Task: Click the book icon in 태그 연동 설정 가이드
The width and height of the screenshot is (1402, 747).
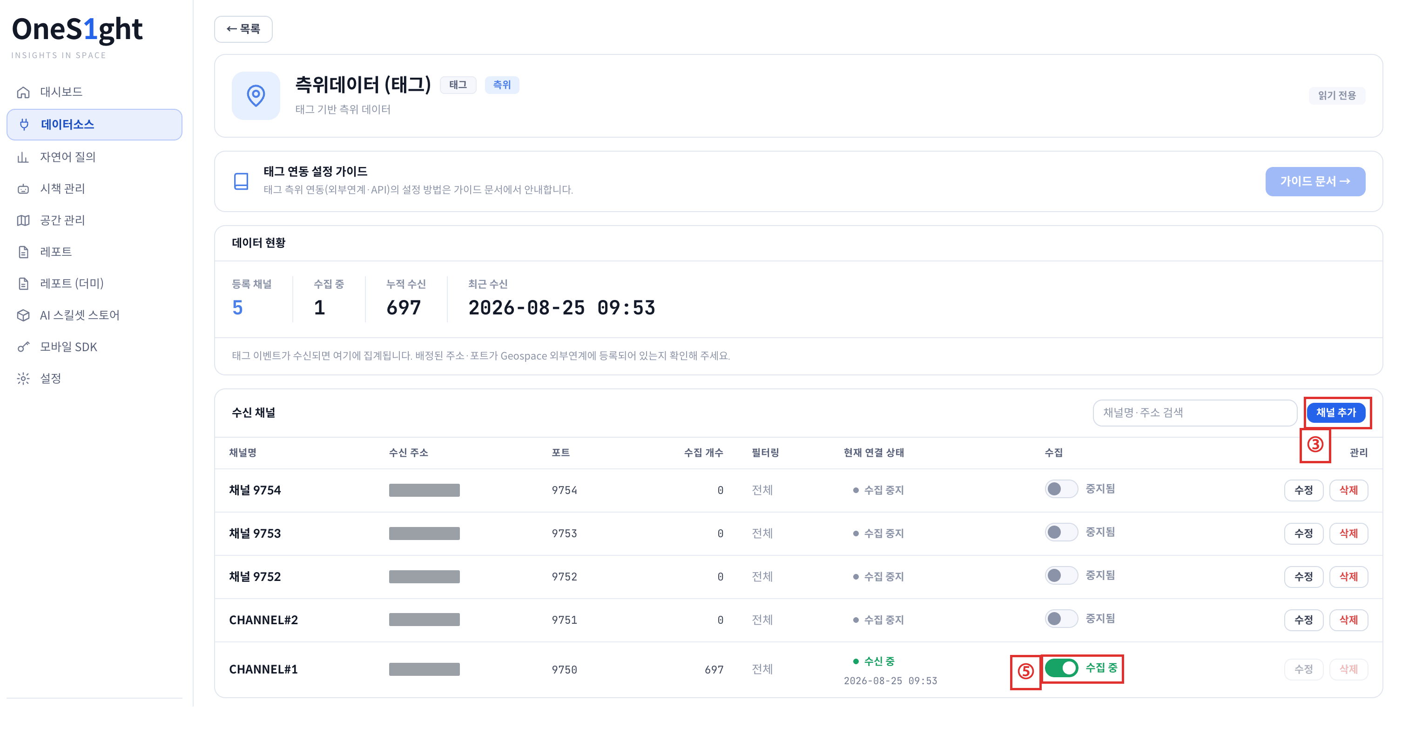Action: coord(241,181)
